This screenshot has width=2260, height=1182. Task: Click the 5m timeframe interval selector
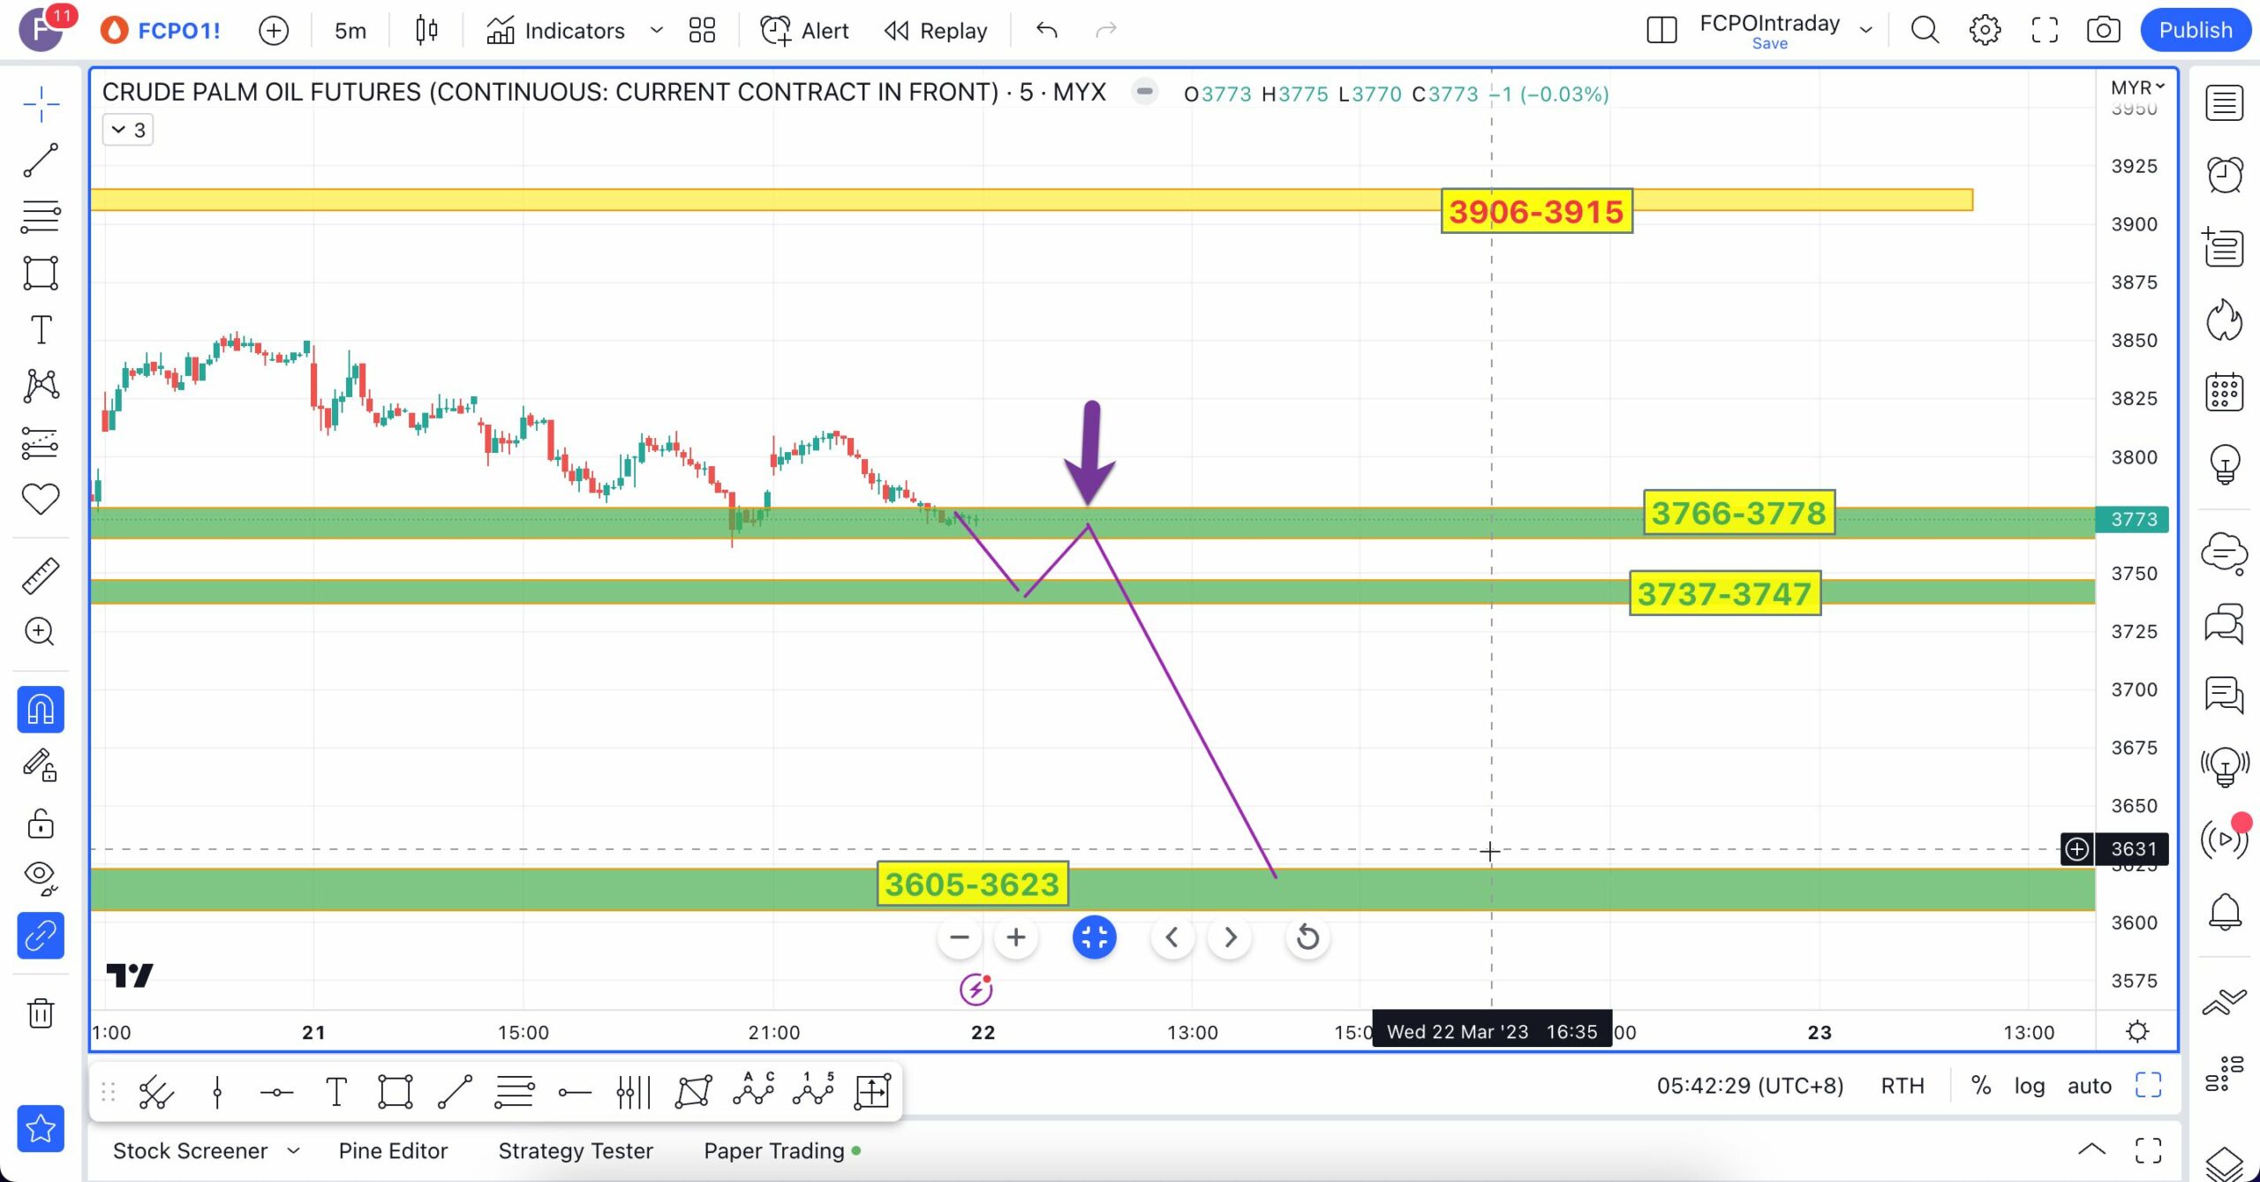click(x=350, y=31)
